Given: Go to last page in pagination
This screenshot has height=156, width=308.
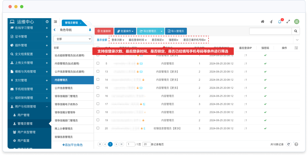Looking at the screenshot, I should coord(121,144).
